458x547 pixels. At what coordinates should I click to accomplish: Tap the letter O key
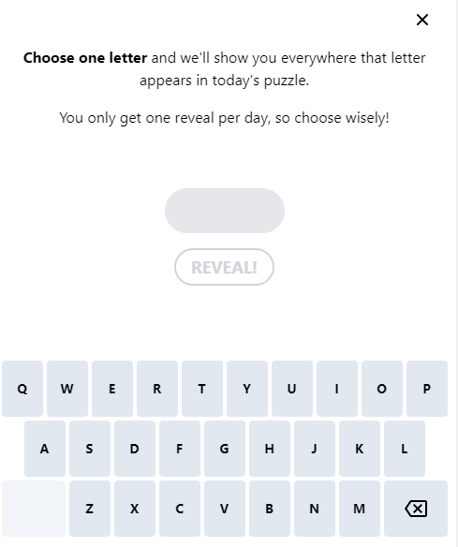coord(382,389)
